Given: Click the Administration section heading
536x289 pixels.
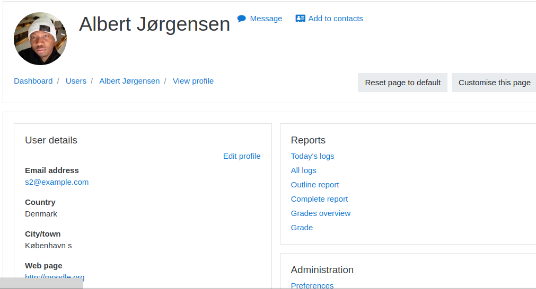Looking at the screenshot, I should tap(322, 270).
